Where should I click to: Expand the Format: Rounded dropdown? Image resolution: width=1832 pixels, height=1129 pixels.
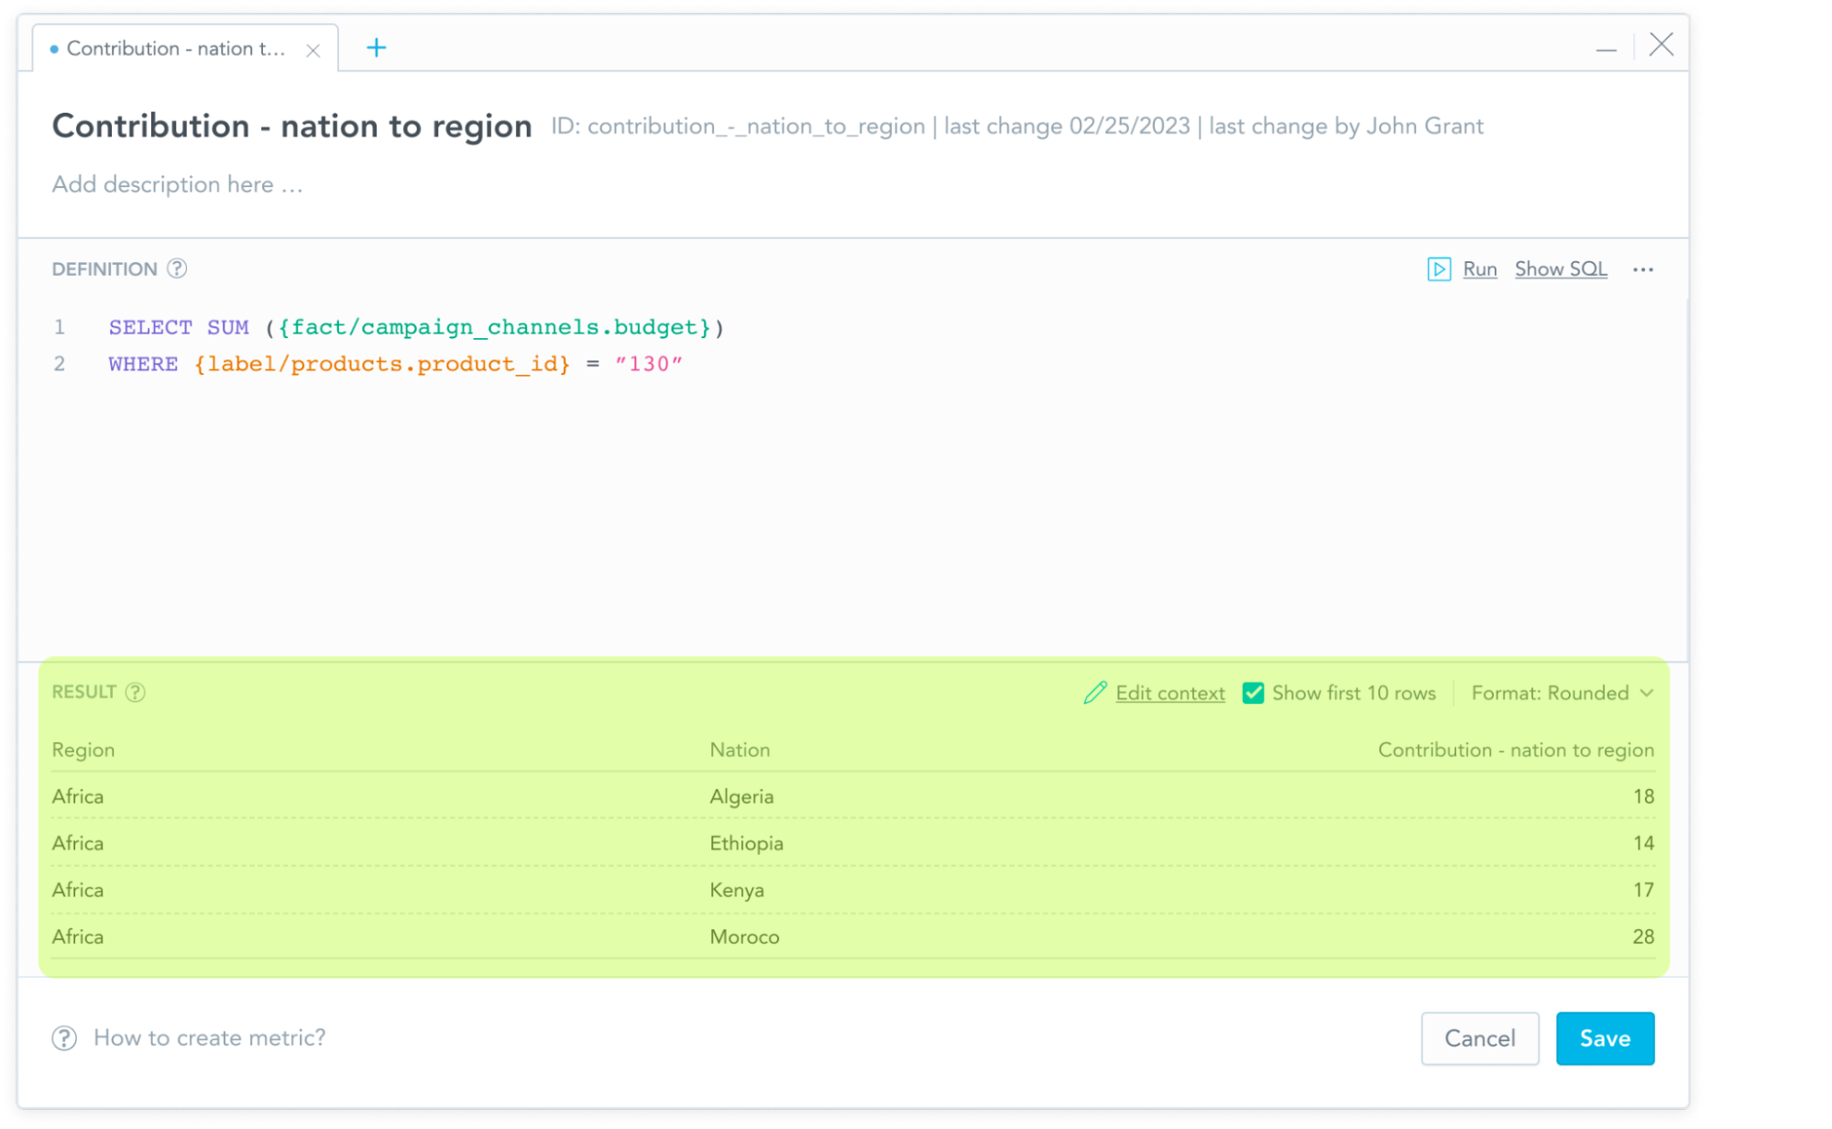tap(1551, 693)
